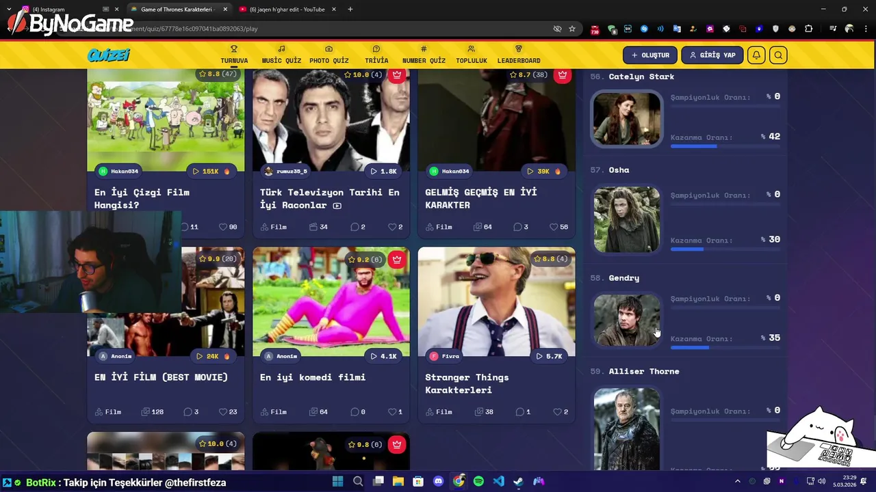876x492 pixels.
Task: Close the Game of Thrones Karakterleri tab
Action: pos(225,10)
